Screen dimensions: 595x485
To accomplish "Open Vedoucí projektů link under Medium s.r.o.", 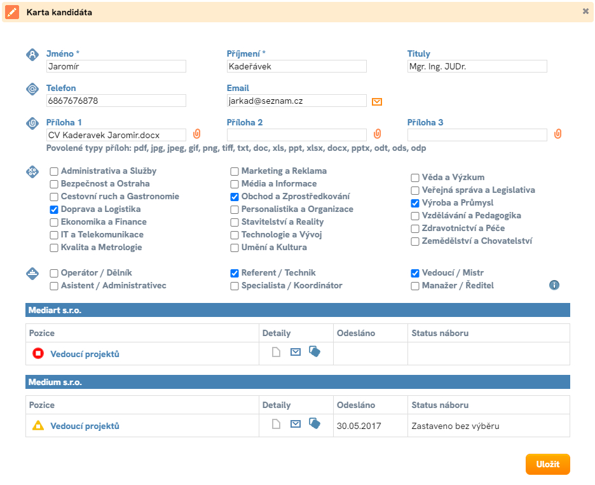I will pos(85,426).
